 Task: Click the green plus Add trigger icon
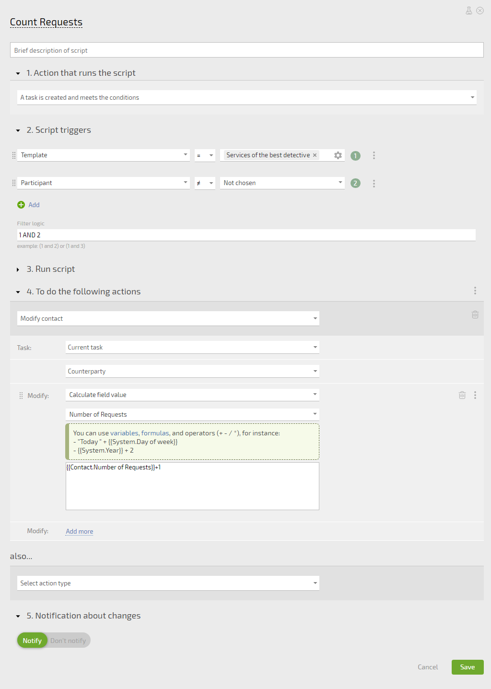(x=21, y=205)
